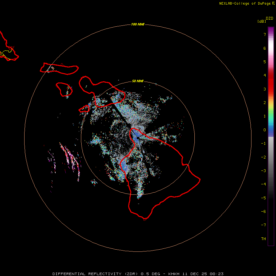Screen dimensions: 276x276
Task: Click the radar site center dot
Action: (138, 138)
